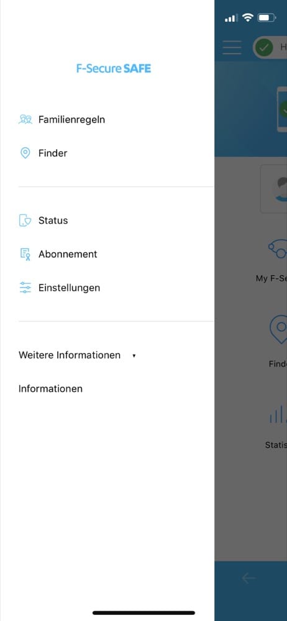Tap the Status device shield icon
The image size is (287, 621).
[x=25, y=220]
